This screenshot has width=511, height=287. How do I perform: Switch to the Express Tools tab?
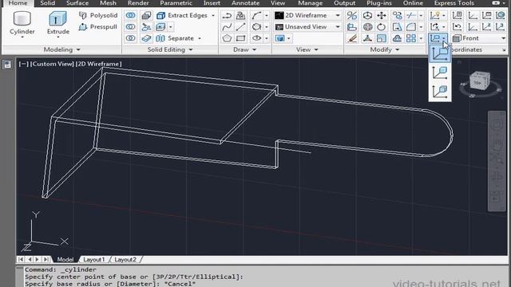[454, 3]
